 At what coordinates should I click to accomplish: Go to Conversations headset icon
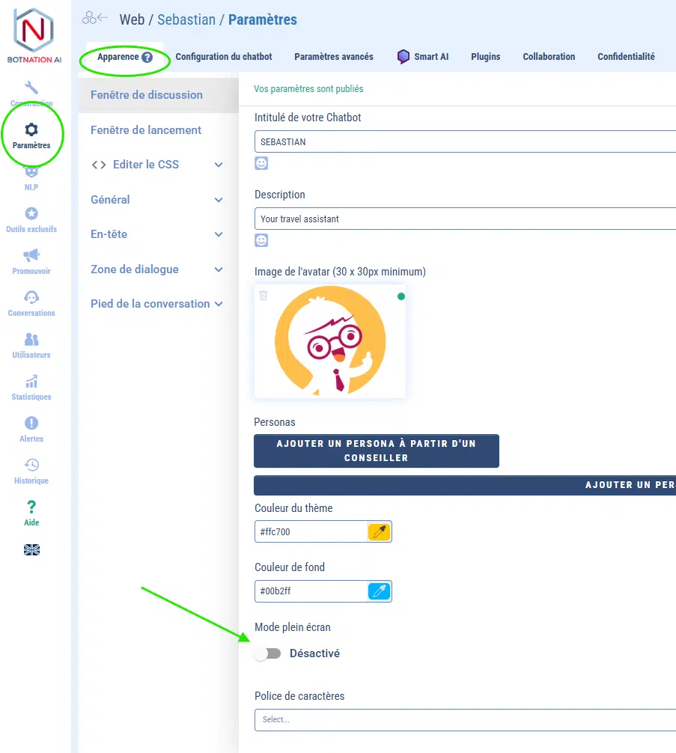point(31,298)
